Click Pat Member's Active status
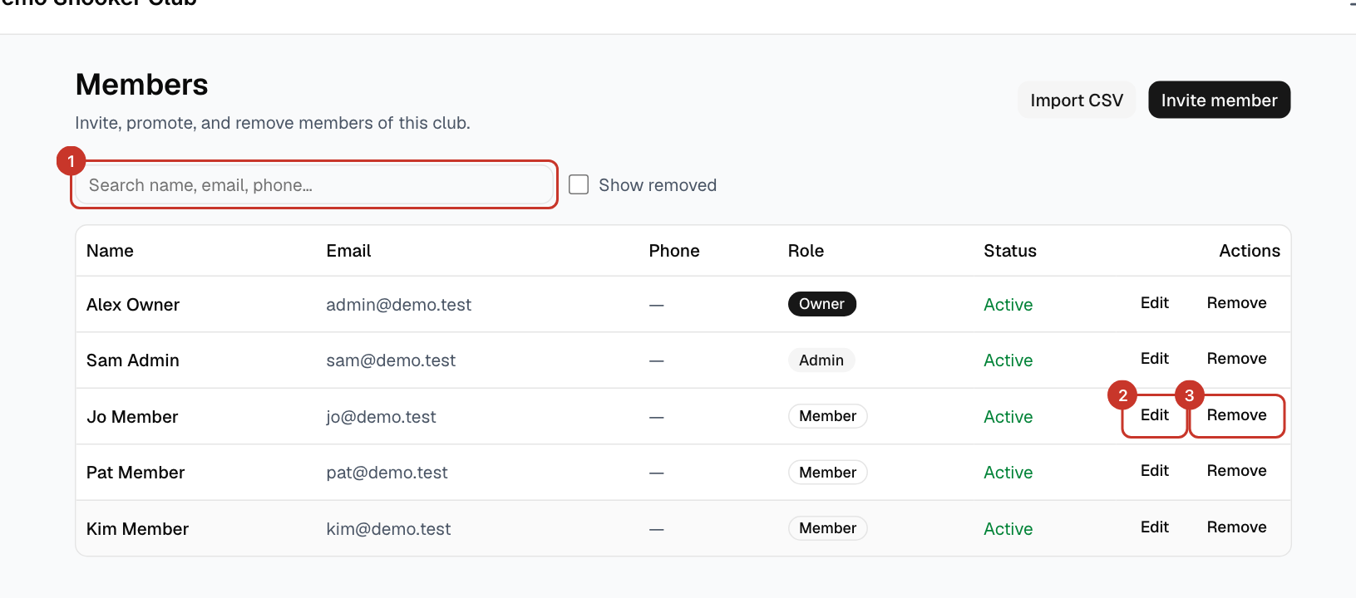This screenshot has width=1356, height=598. point(1008,473)
